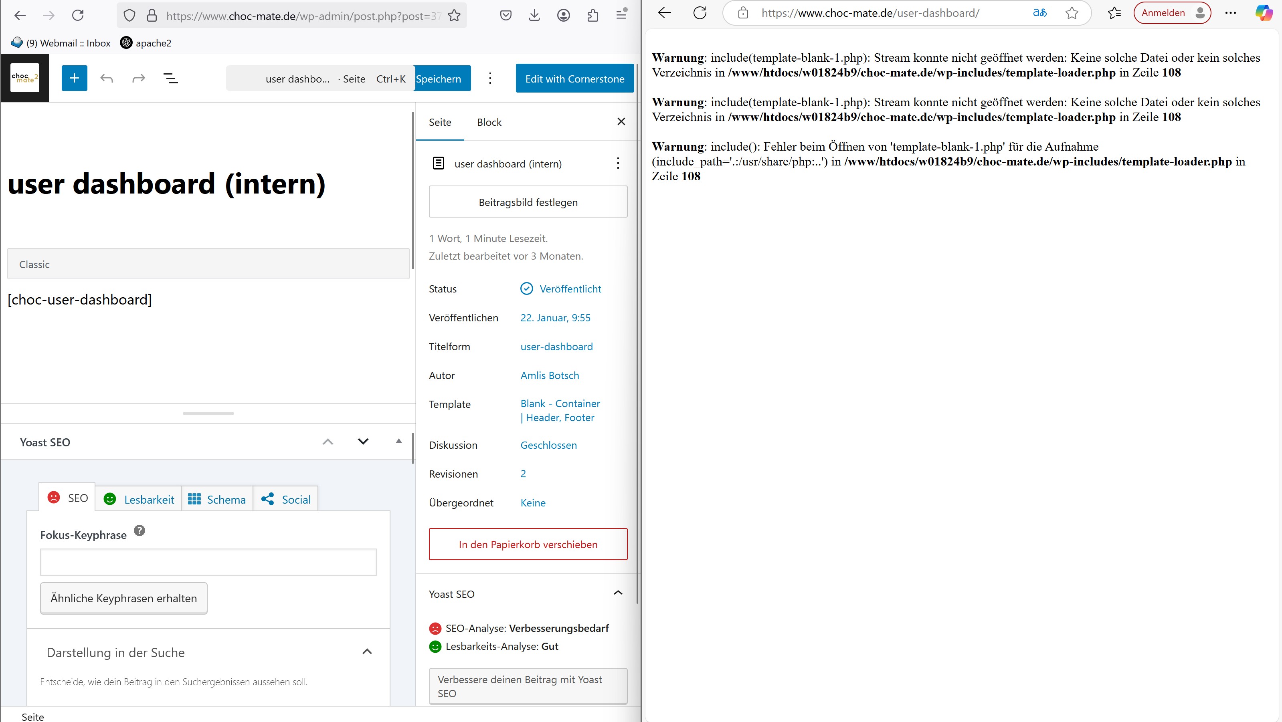Toggle Yoast SEO metabox with triangle arrow
The width and height of the screenshot is (1282, 722).
click(x=398, y=441)
